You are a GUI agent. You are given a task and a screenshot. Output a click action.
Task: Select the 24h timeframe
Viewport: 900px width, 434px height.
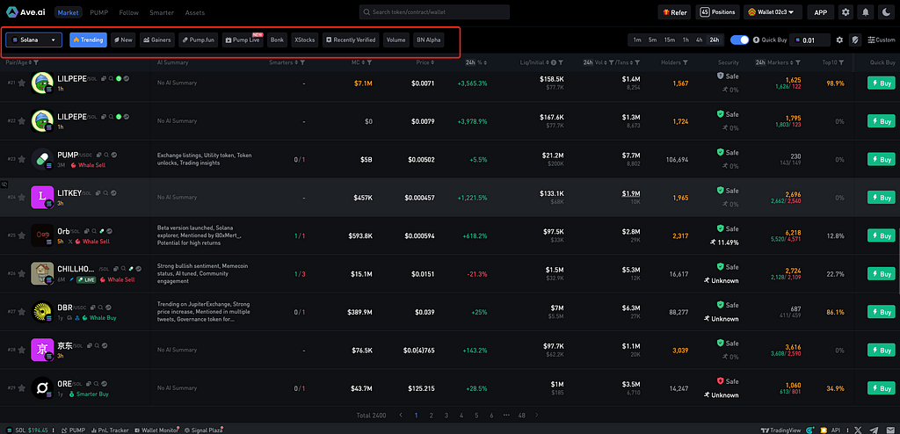click(714, 40)
